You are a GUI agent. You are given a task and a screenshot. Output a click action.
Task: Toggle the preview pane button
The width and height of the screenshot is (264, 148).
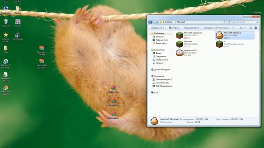250,28
